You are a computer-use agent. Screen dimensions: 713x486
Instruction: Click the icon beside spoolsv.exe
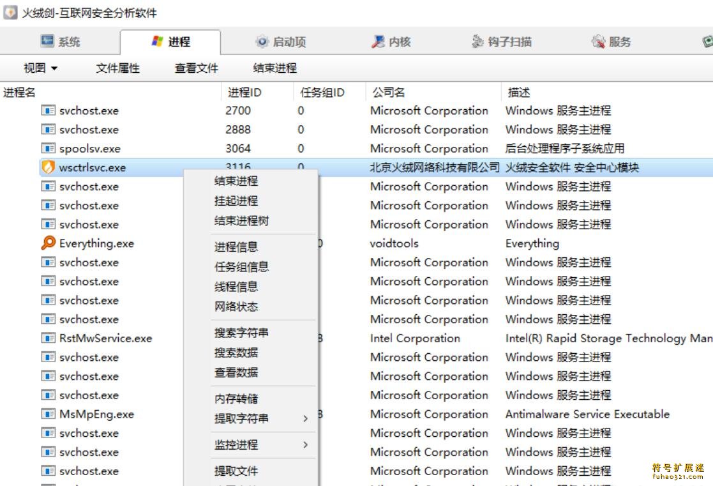pyautogui.click(x=49, y=148)
